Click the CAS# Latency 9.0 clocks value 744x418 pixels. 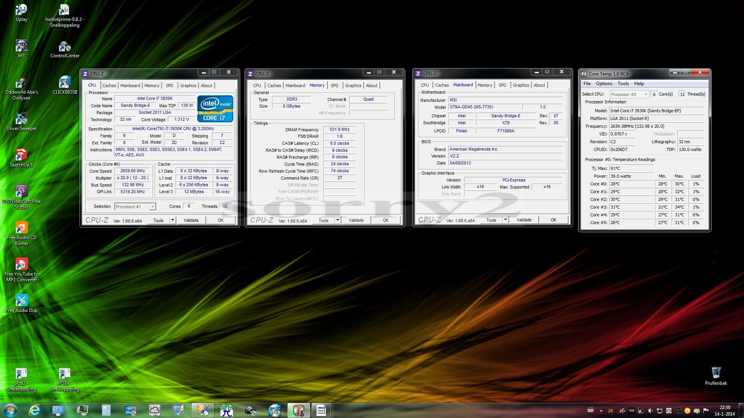coord(339,144)
